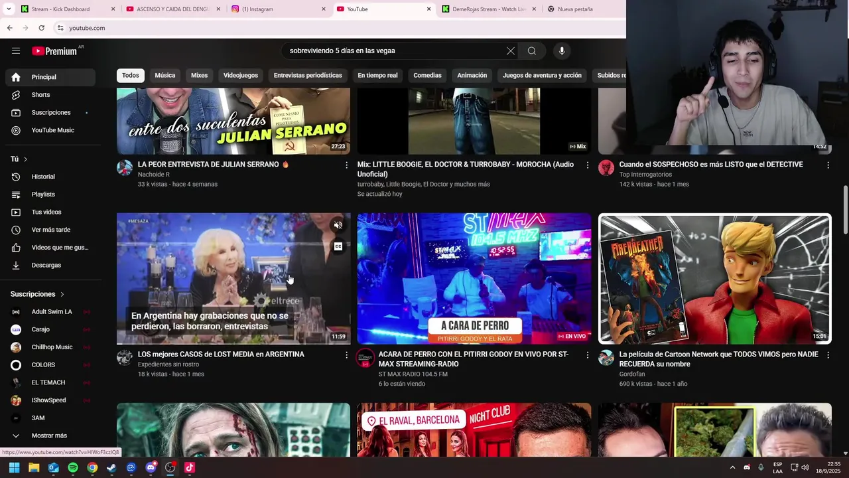Click Gordofan channel avatar
Viewport: 849px width, 478px height.
[x=606, y=358]
